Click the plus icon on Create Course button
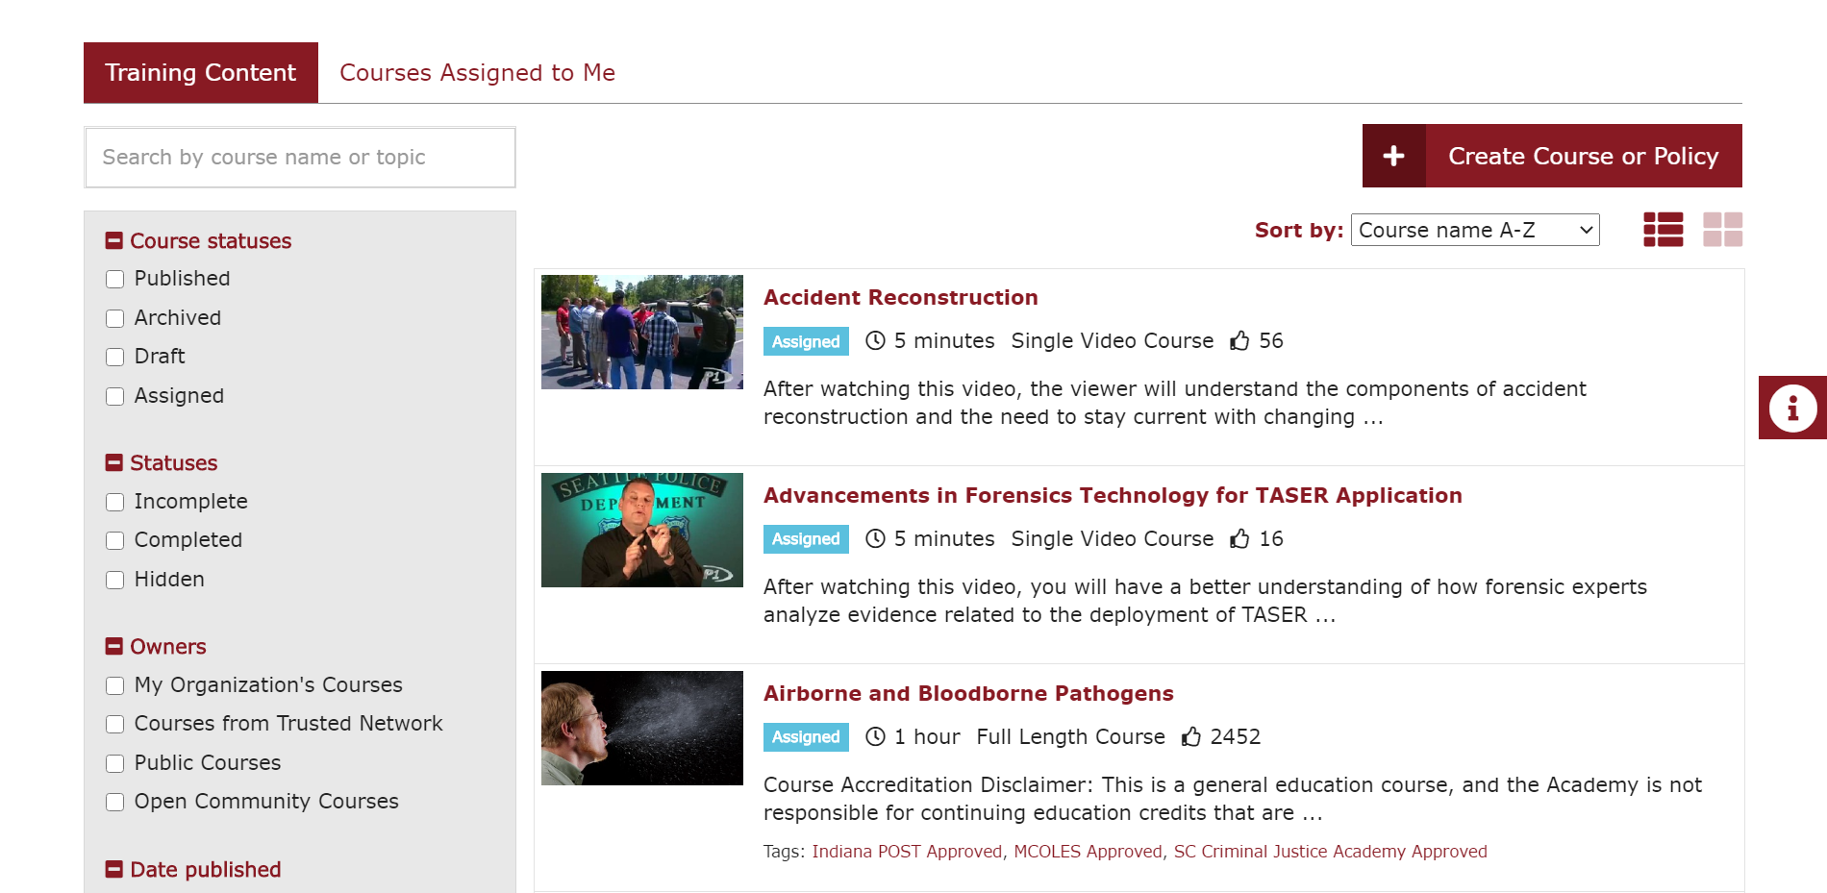Screen dimensions: 1827x893 pyautogui.click(x=1394, y=156)
